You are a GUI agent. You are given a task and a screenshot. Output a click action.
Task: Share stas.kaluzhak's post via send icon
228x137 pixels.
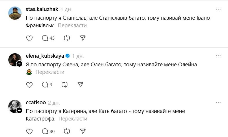pyautogui.click(x=82, y=38)
